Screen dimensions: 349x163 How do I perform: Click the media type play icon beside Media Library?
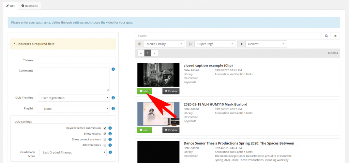tap(140, 44)
